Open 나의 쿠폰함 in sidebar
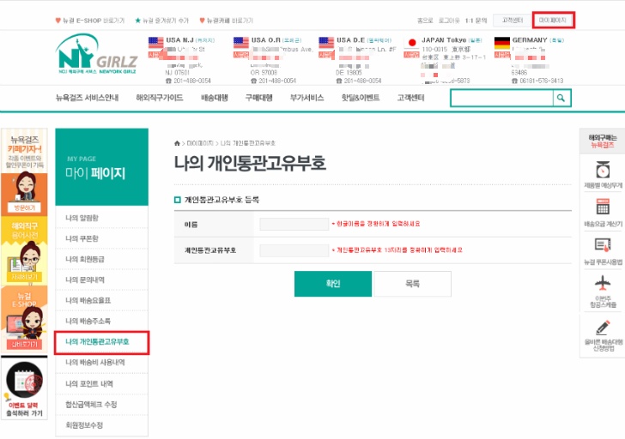 pos(101,239)
